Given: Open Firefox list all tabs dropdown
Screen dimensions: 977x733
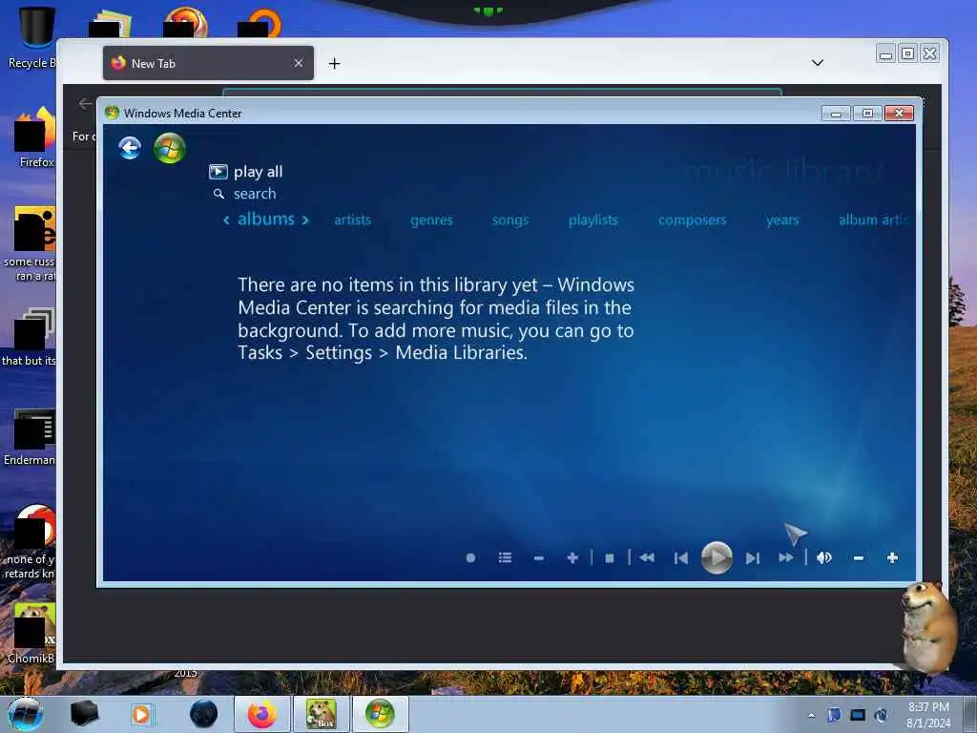Looking at the screenshot, I should (818, 63).
